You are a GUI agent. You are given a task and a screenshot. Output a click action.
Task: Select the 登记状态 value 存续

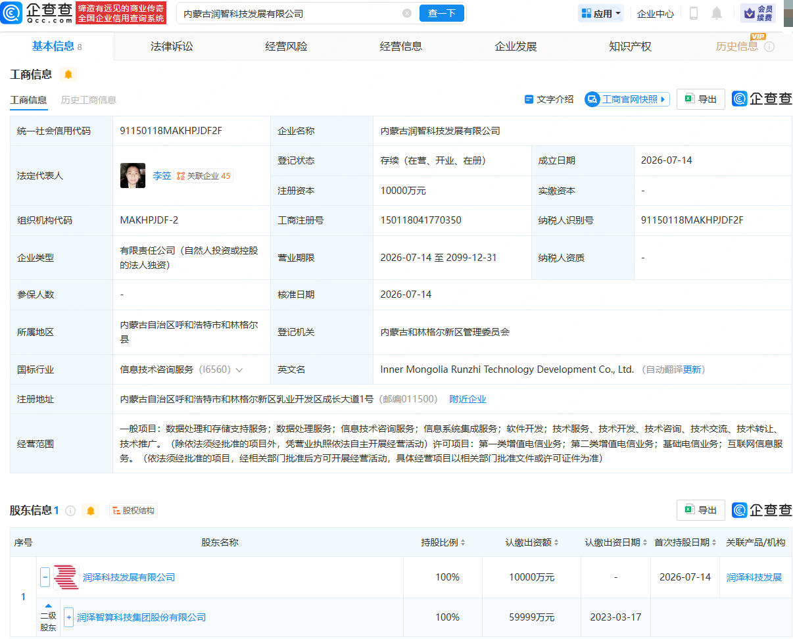click(x=433, y=160)
